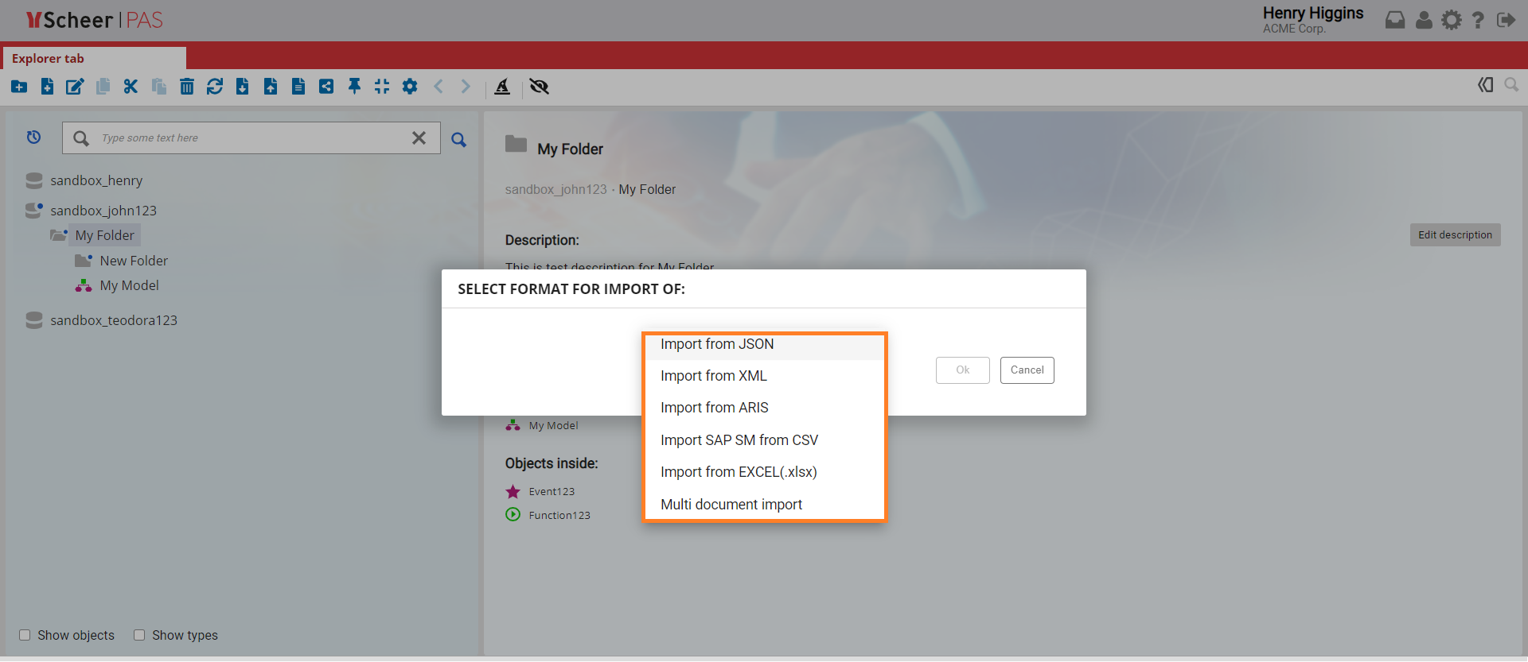1528x662 pixels.
Task: Choose Import from XML option
Action: click(x=764, y=376)
